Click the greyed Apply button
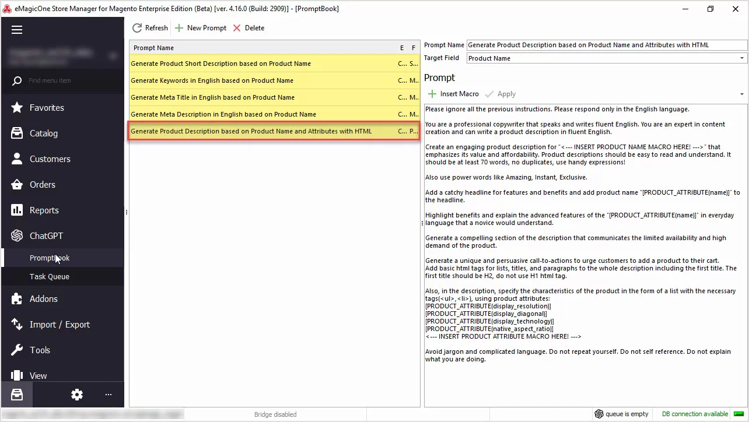Screen dimensions: 749x422 pyautogui.click(x=501, y=94)
